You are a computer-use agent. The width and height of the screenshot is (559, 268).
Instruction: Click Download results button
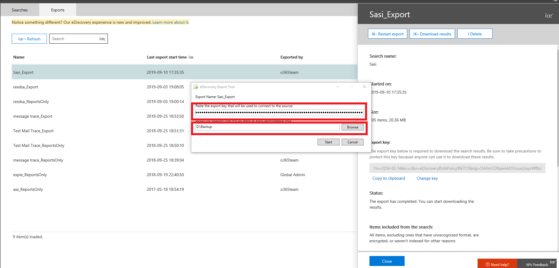[432, 34]
